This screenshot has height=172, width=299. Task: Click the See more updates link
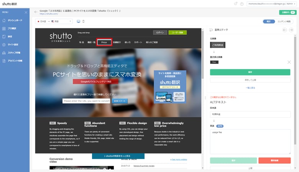click(x=179, y=159)
